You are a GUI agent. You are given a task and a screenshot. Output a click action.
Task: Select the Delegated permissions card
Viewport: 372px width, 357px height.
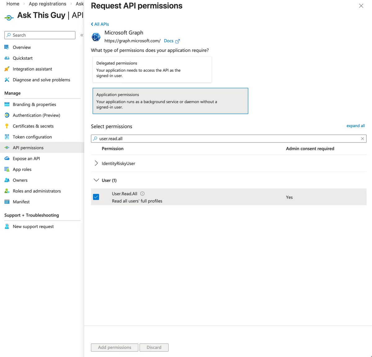pyautogui.click(x=152, y=69)
